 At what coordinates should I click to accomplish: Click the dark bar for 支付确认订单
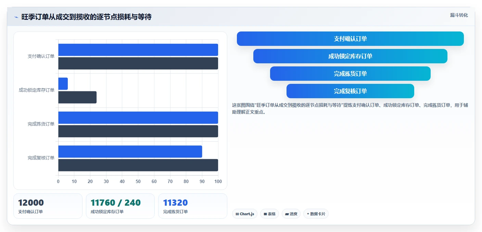click(138, 63)
